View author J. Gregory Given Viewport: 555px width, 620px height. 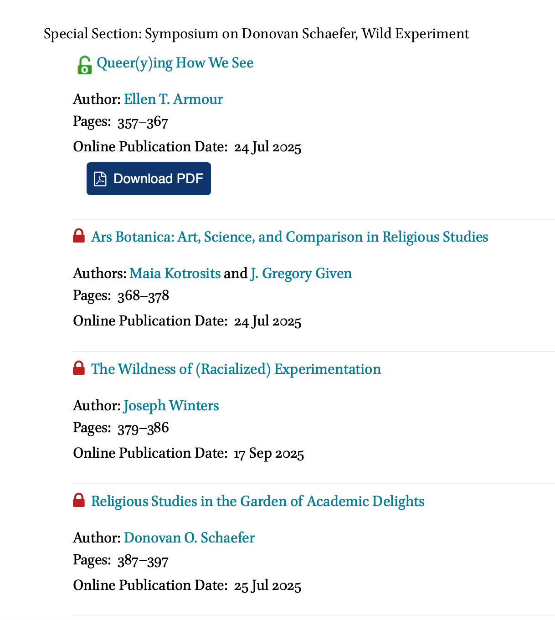click(x=301, y=274)
